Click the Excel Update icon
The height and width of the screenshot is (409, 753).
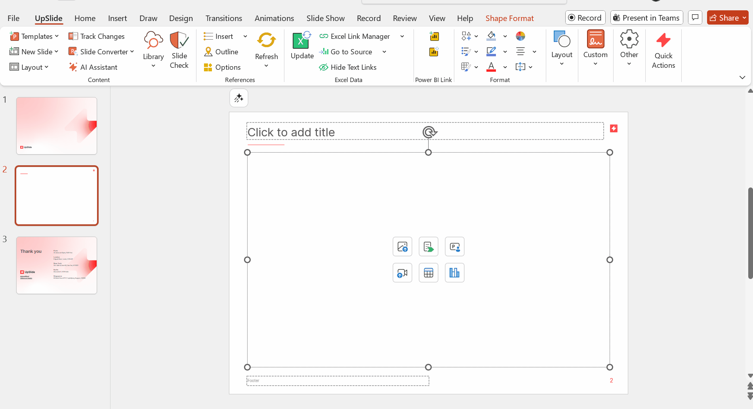click(302, 40)
